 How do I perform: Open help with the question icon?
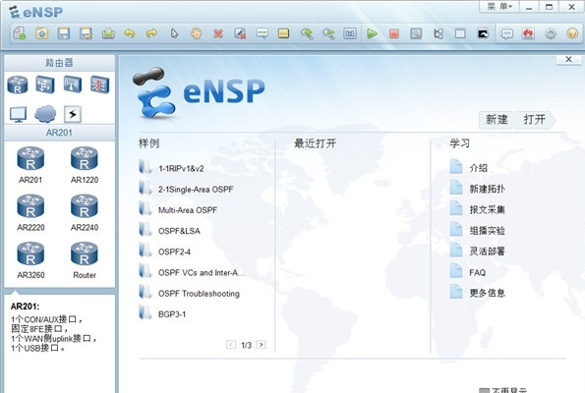(x=572, y=33)
